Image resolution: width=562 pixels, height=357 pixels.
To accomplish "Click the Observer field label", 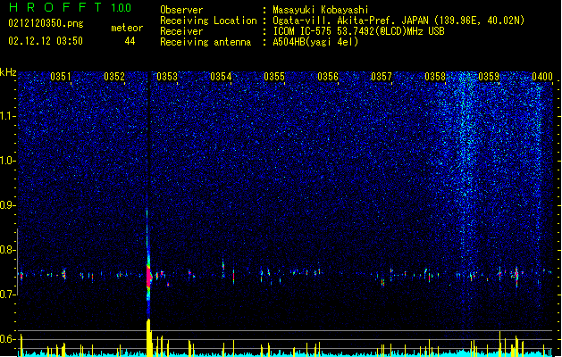I will coord(181,10).
